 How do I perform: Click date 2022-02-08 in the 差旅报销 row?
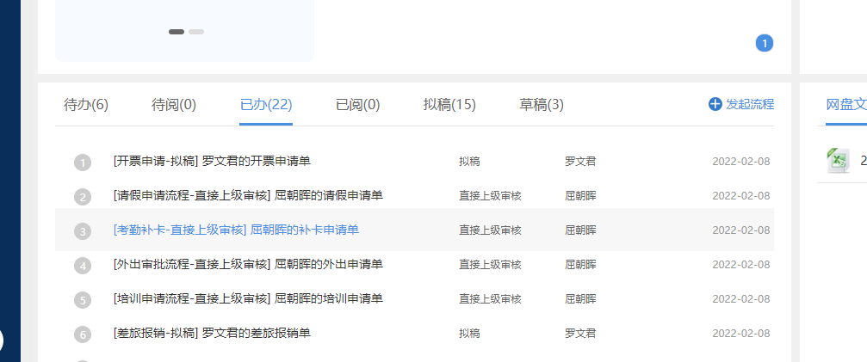pos(741,334)
